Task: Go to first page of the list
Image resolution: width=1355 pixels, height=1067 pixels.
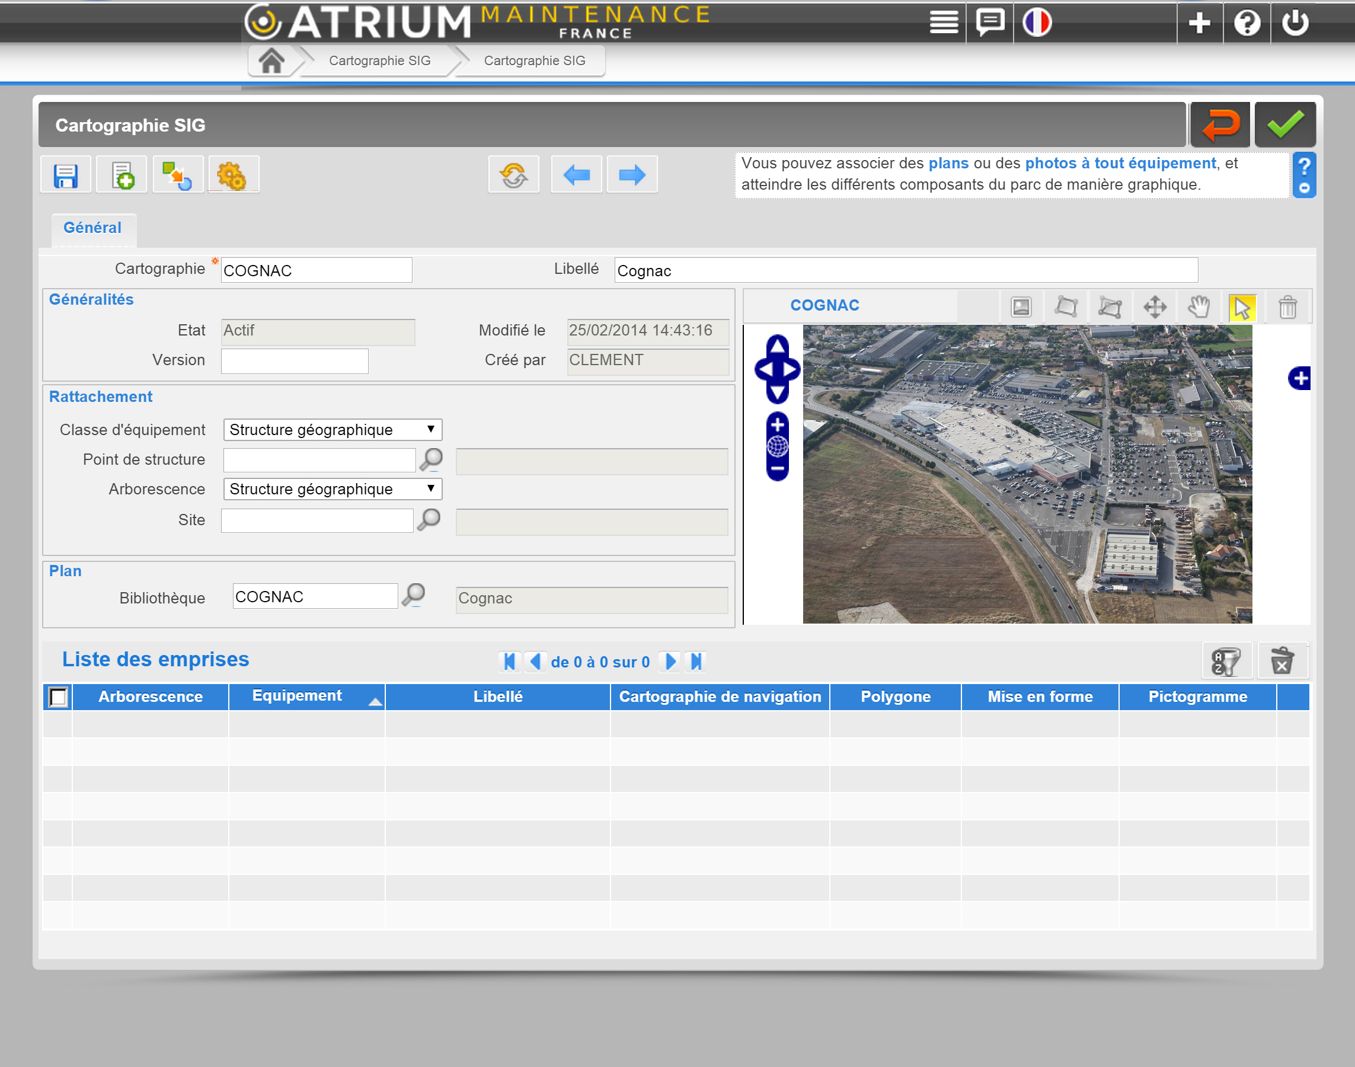Action: pyautogui.click(x=510, y=662)
